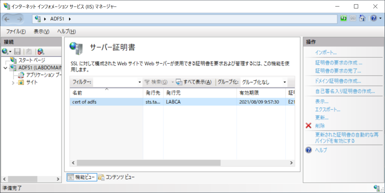Enable 更新された証明書の自動的な再バインド link
385x193 pixels.
347,138
